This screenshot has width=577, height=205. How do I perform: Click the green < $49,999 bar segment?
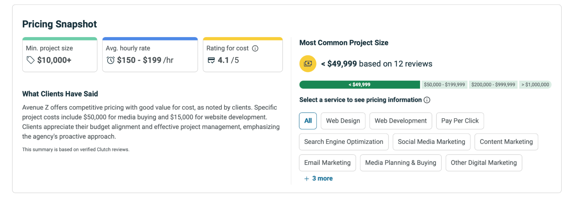(359, 85)
